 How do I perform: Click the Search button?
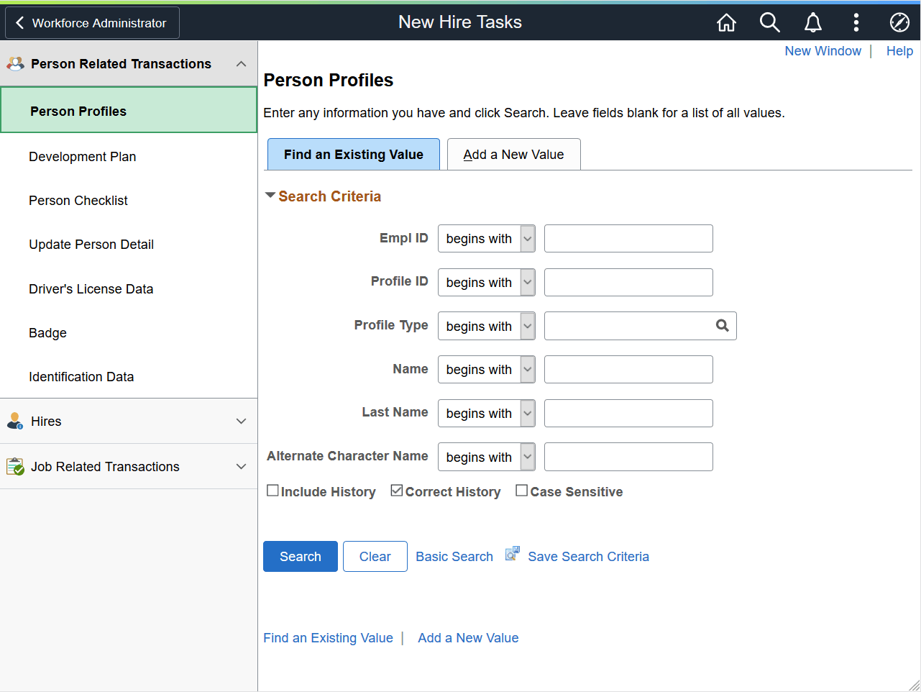point(300,556)
